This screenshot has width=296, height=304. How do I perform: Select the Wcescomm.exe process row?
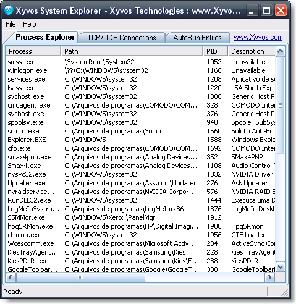click(x=140, y=243)
